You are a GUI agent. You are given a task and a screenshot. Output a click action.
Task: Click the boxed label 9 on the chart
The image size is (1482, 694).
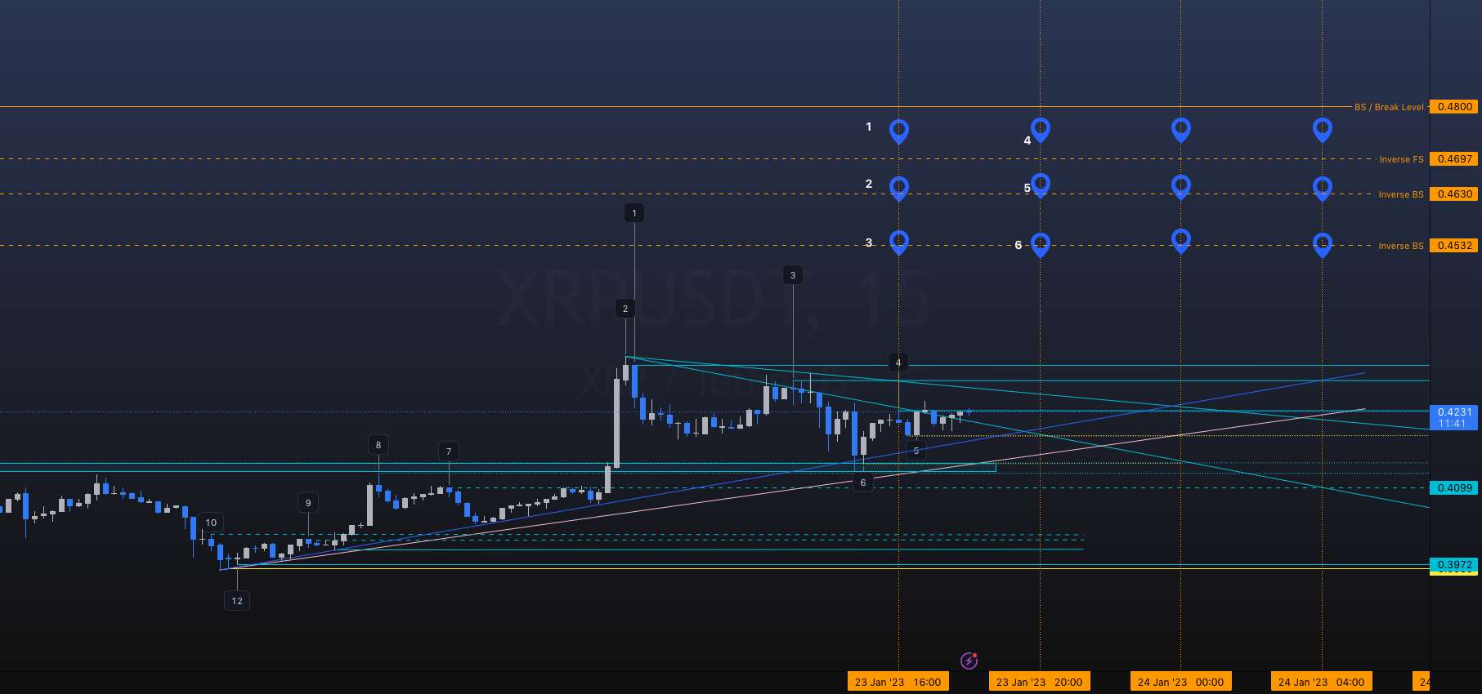click(x=307, y=503)
